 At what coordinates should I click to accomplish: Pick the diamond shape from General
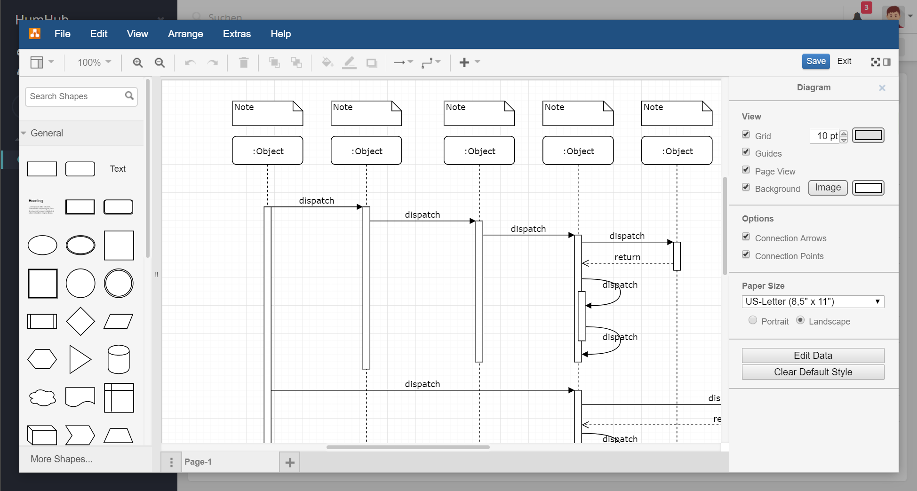point(80,321)
